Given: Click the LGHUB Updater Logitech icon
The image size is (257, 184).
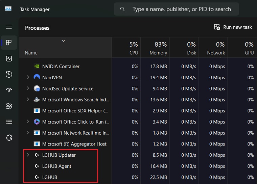Looking at the screenshot, I should click(37, 155).
